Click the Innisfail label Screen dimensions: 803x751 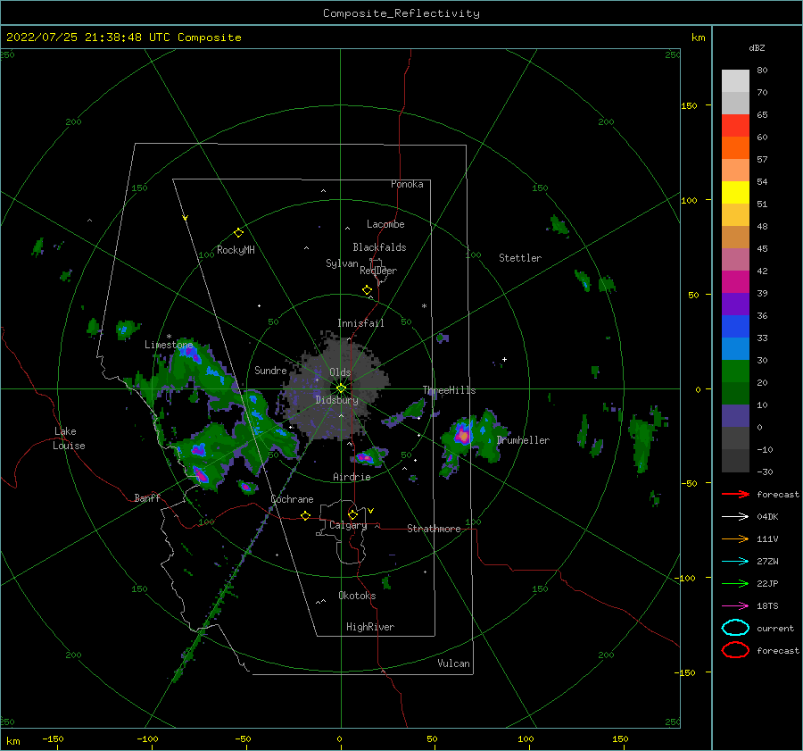click(x=360, y=323)
